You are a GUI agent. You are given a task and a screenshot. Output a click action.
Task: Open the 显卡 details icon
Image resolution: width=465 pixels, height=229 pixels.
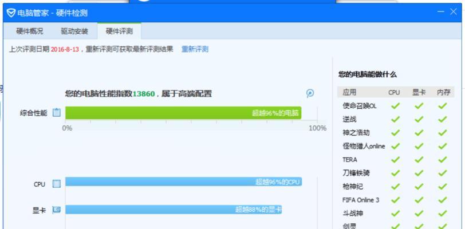[56, 210]
